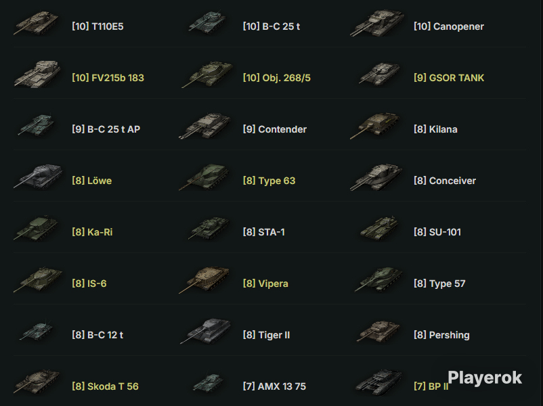Click the [8] SU-101 label
The width and height of the screenshot is (543, 406).
[437, 232]
